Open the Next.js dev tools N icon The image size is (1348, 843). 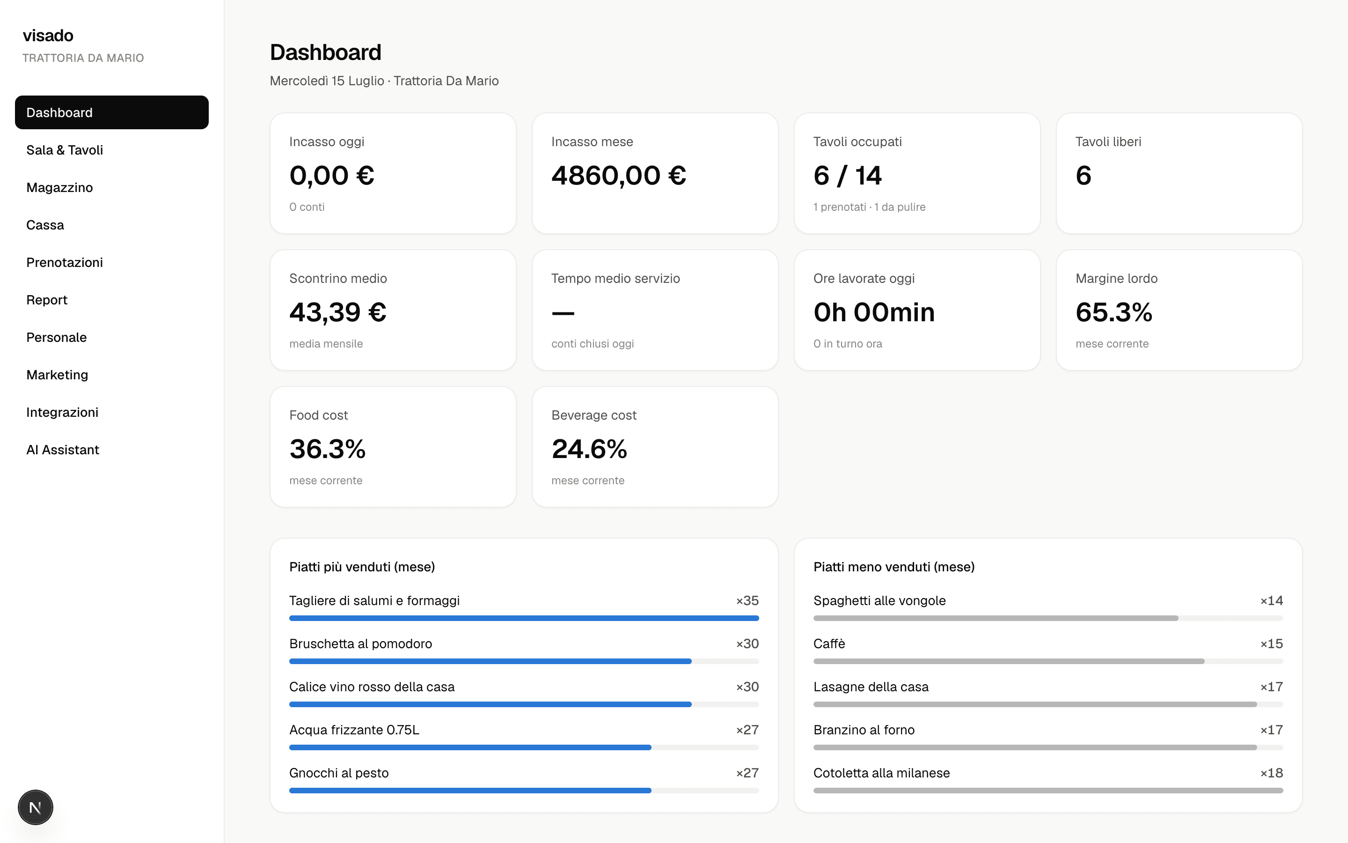35,807
